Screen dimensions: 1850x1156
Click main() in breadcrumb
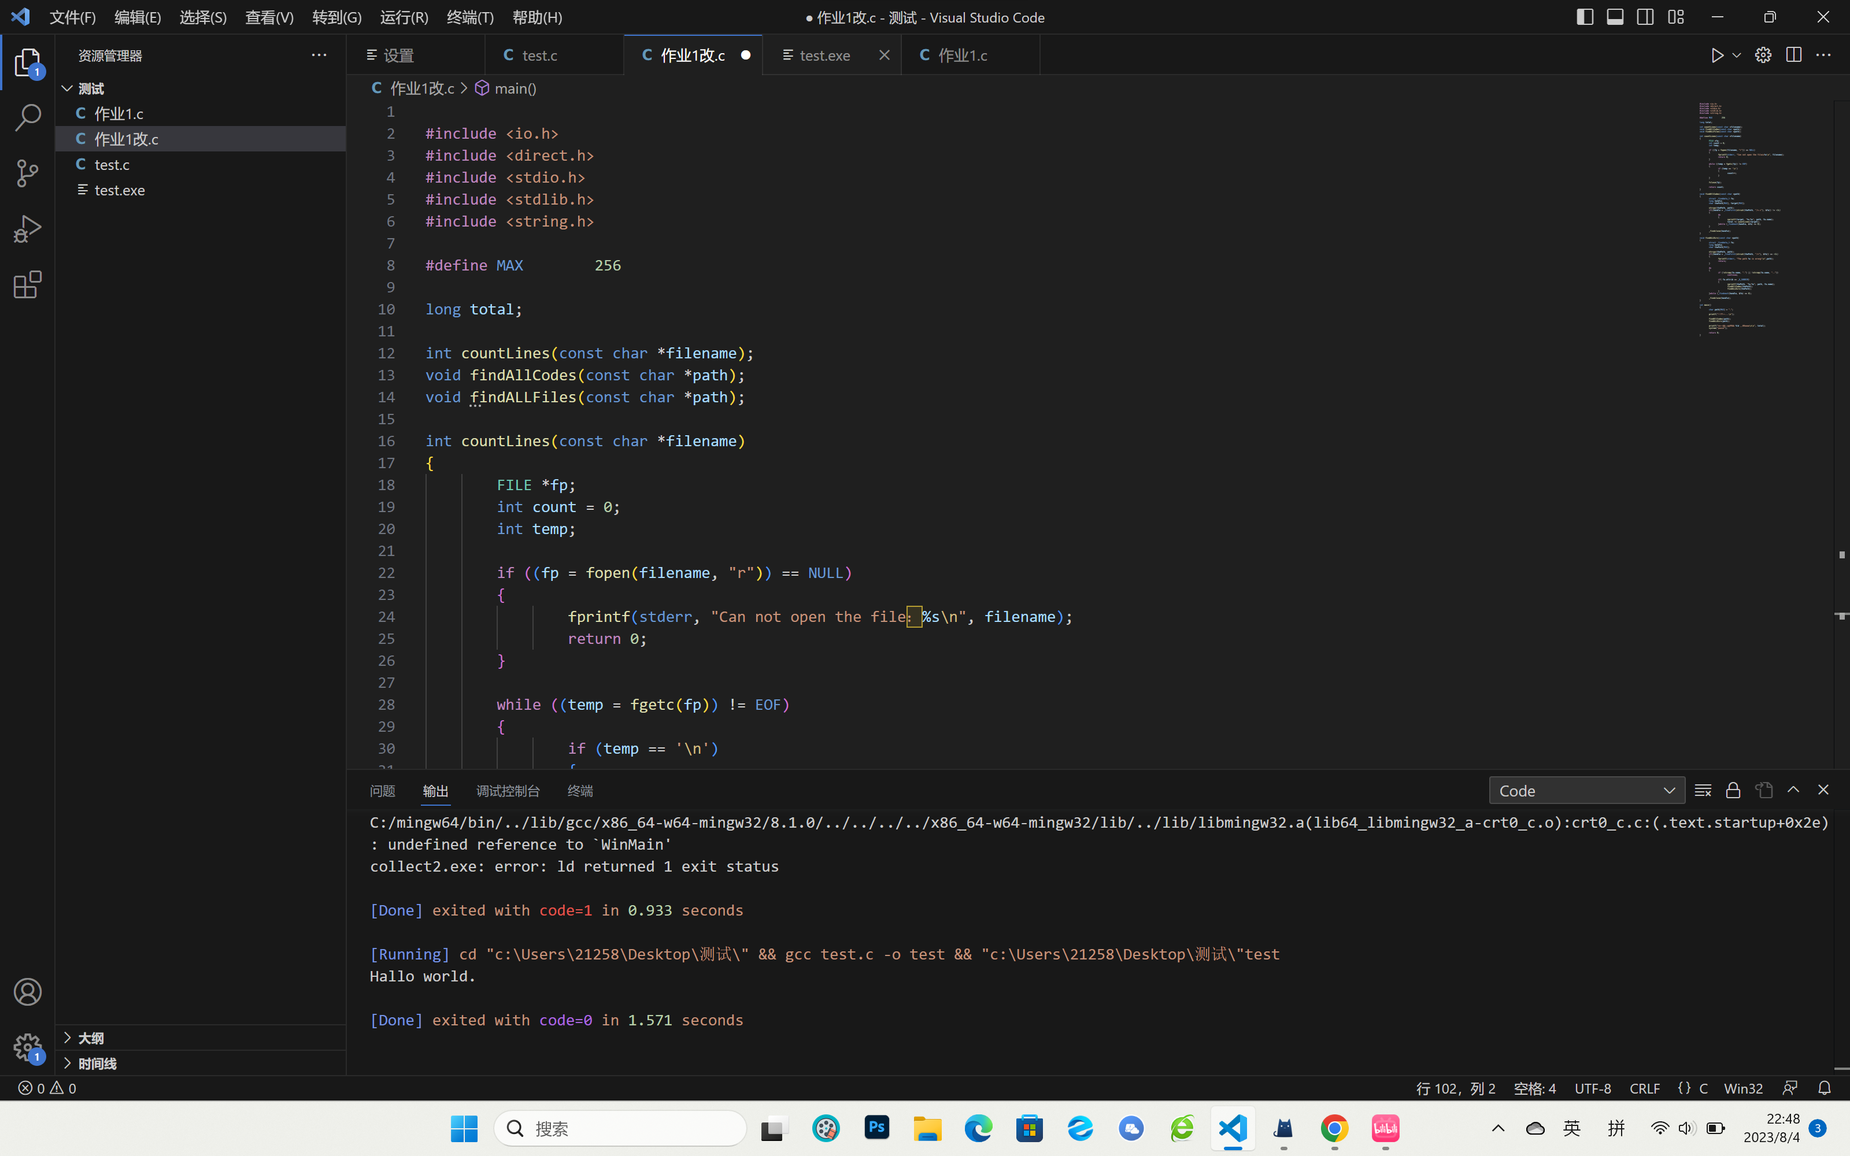point(505,88)
